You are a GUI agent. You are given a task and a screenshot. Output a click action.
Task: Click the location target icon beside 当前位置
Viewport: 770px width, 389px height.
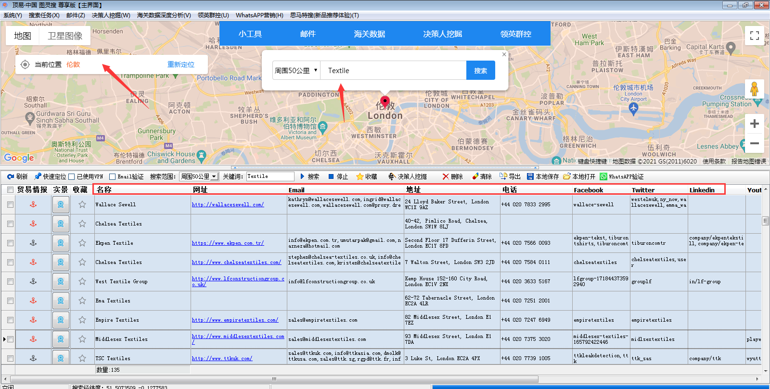pyautogui.click(x=25, y=64)
